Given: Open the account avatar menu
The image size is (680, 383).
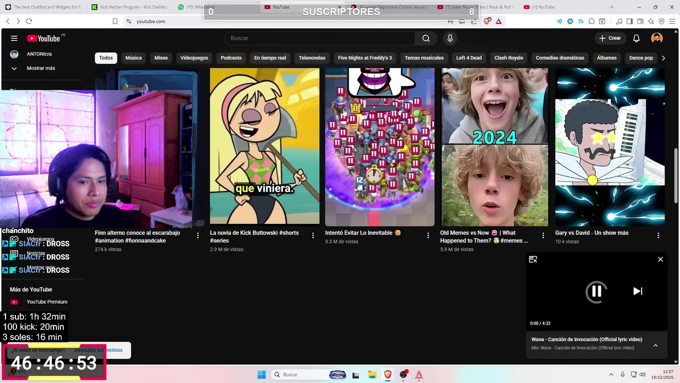Looking at the screenshot, I should point(657,38).
